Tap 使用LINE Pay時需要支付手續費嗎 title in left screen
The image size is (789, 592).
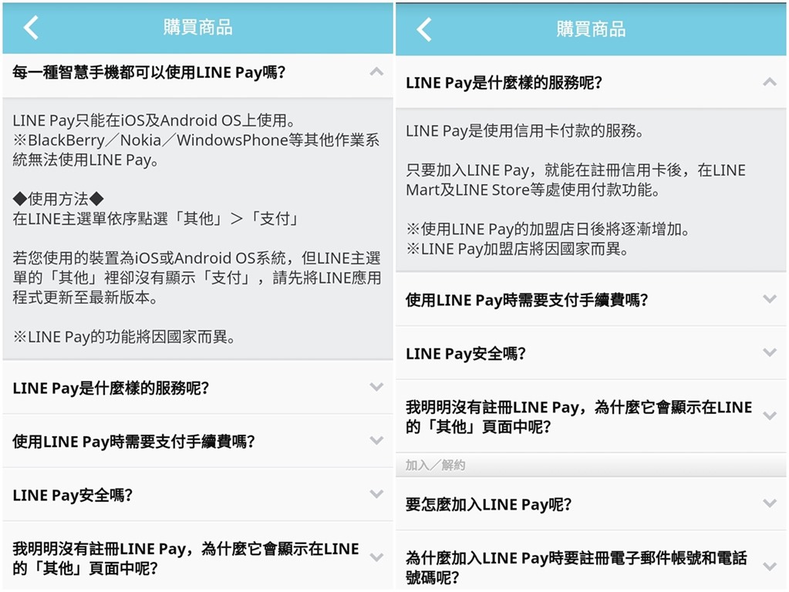pos(134,442)
